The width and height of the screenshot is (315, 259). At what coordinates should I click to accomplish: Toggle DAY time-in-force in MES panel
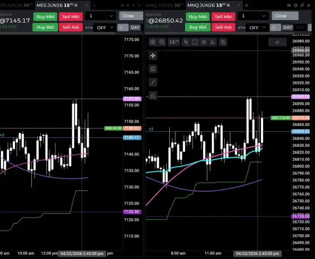point(135,28)
